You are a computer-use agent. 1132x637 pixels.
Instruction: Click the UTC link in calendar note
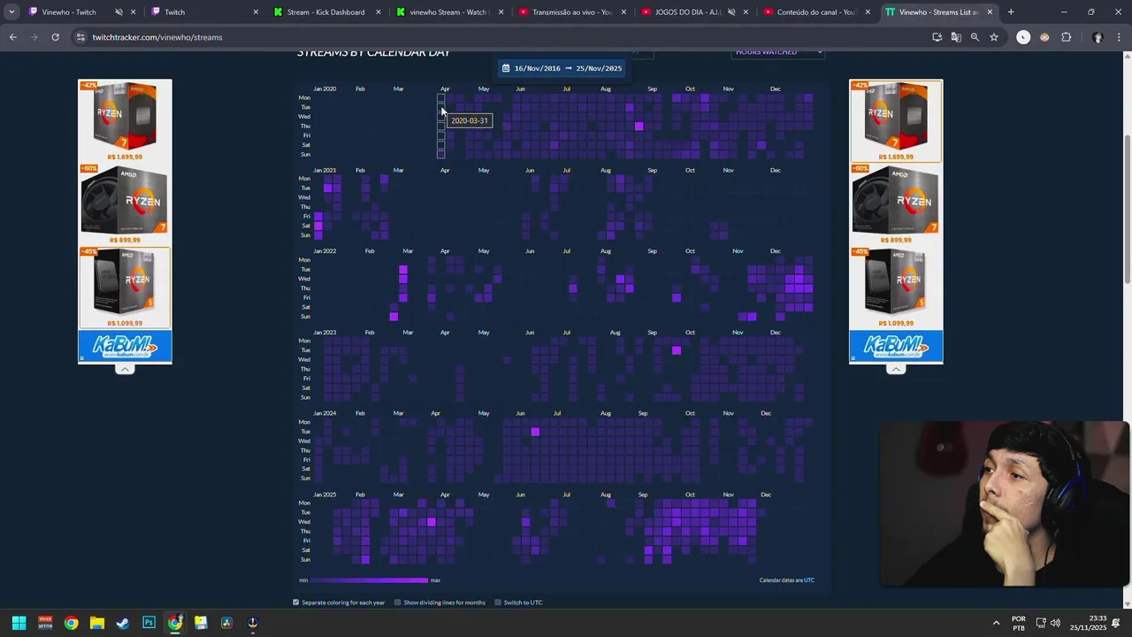[x=809, y=580]
